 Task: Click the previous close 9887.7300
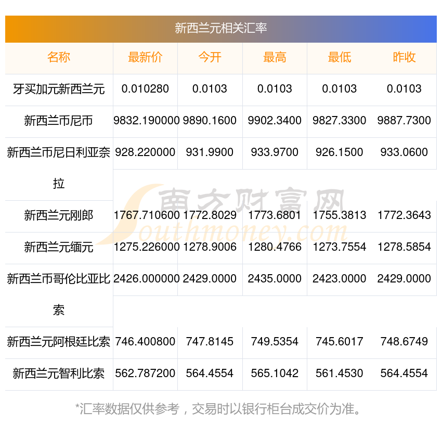[x=404, y=120]
